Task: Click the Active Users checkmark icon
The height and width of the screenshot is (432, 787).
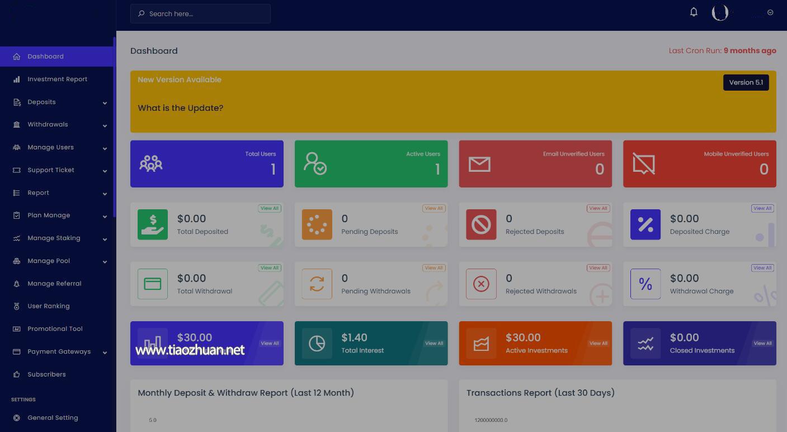Action: (x=315, y=163)
